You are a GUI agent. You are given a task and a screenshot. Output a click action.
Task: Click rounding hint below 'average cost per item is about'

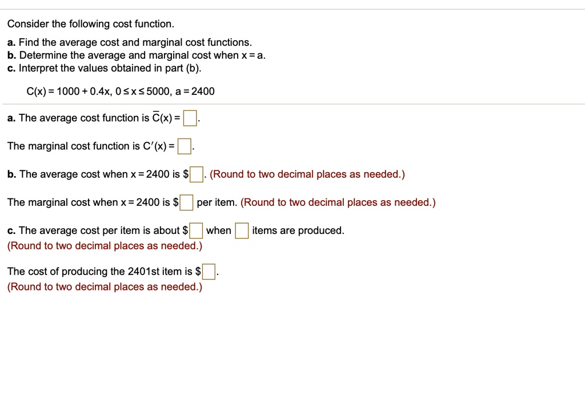tap(105, 246)
